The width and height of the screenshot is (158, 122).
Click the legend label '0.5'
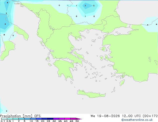[x=9, y=121]
